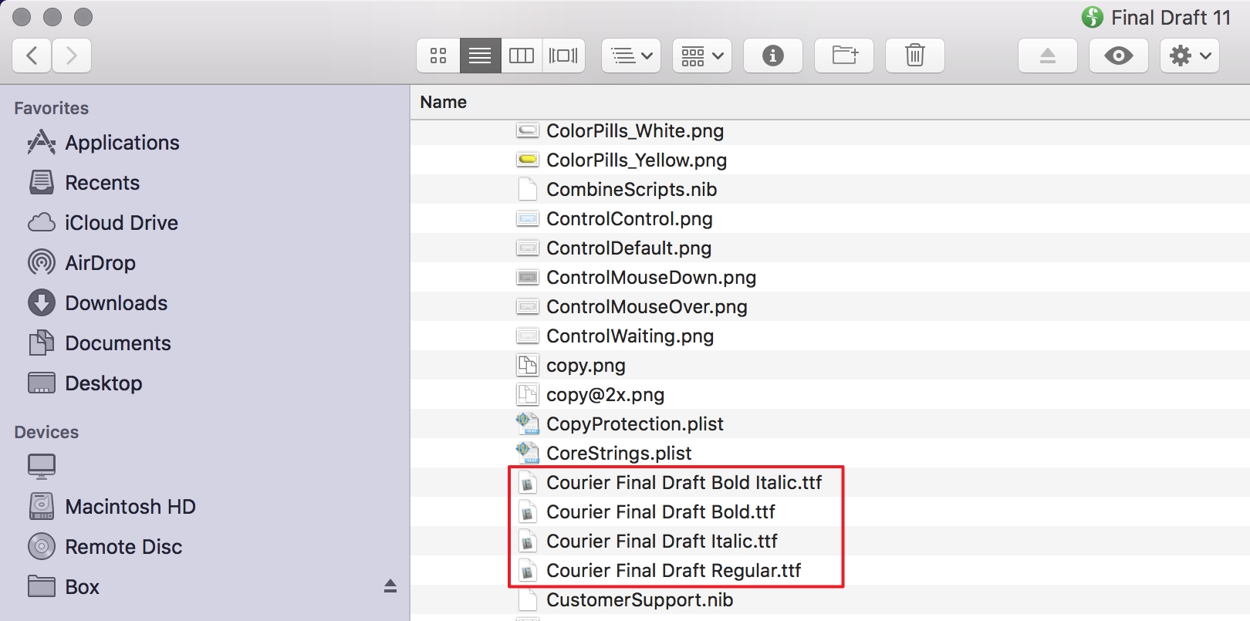Sort by the Name column header
Viewport: 1250px width, 621px height.
click(x=444, y=102)
